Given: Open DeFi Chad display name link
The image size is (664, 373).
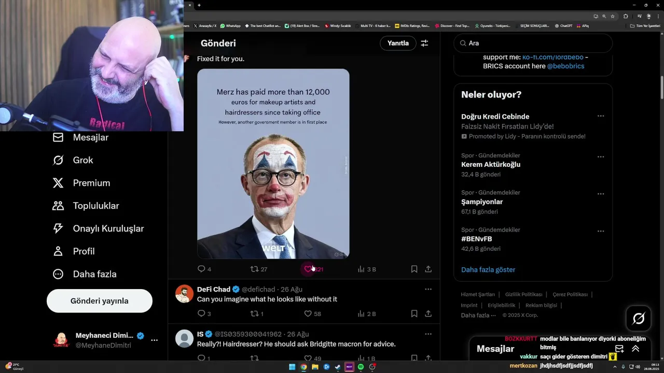Looking at the screenshot, I should point(214,289).
